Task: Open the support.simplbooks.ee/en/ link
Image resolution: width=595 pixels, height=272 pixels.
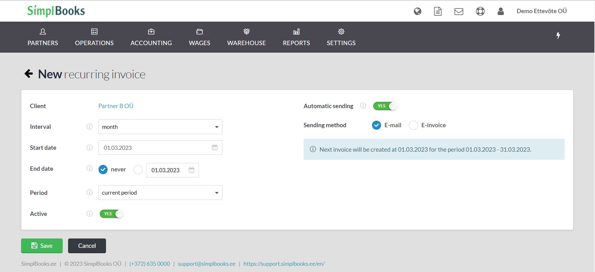Action: coord(284,264)
